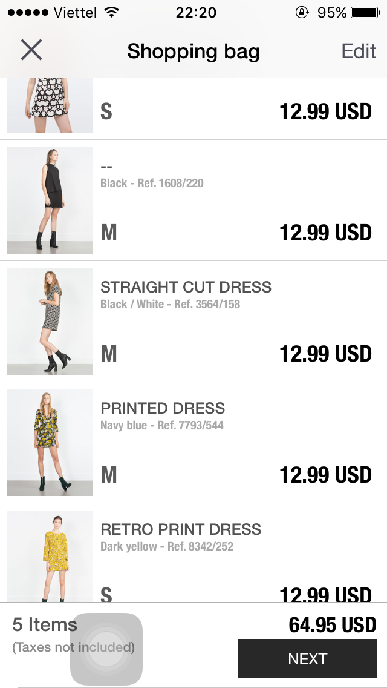
Task: Open the Printed Dress thumbnail
Action: pos(50,443)
